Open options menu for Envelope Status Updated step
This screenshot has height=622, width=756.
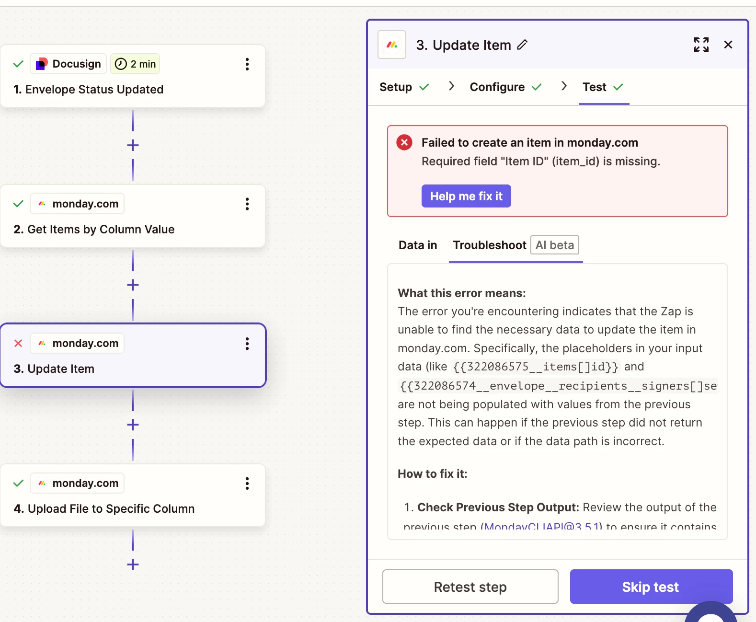tap(247, 64)
